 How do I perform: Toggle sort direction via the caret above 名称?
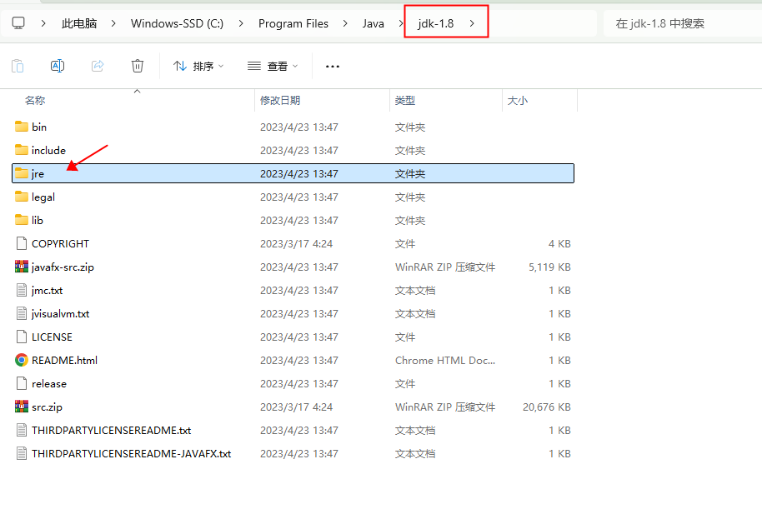pos(137,90)
